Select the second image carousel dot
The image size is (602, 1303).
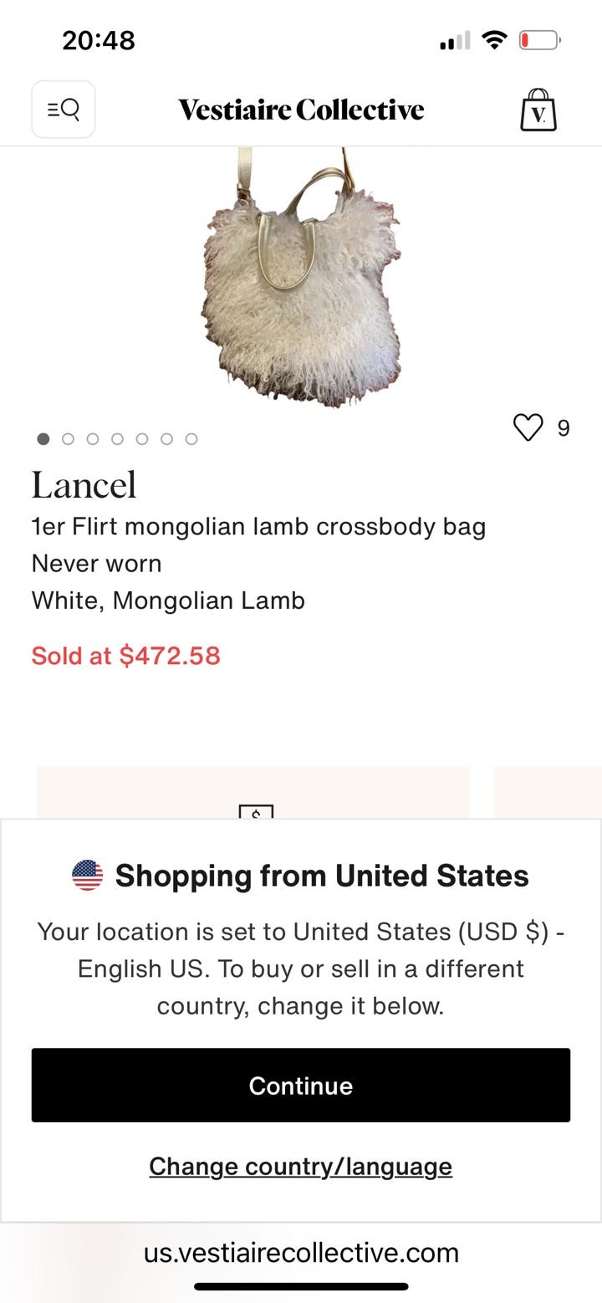(69, 439)
